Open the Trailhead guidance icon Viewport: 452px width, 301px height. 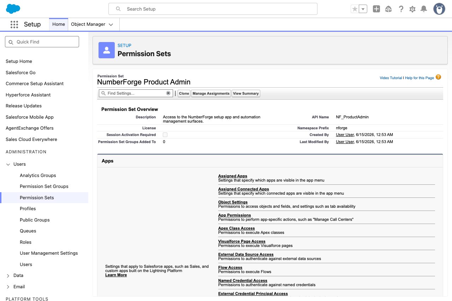[x=388, y=9]
